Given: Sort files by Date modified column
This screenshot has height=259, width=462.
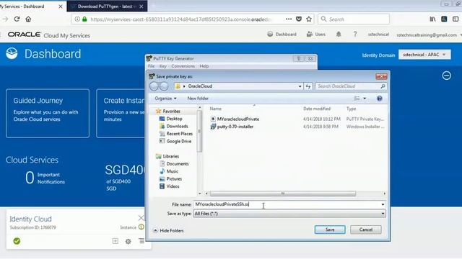Looking at the screenshot, I should tap(317, 109).
